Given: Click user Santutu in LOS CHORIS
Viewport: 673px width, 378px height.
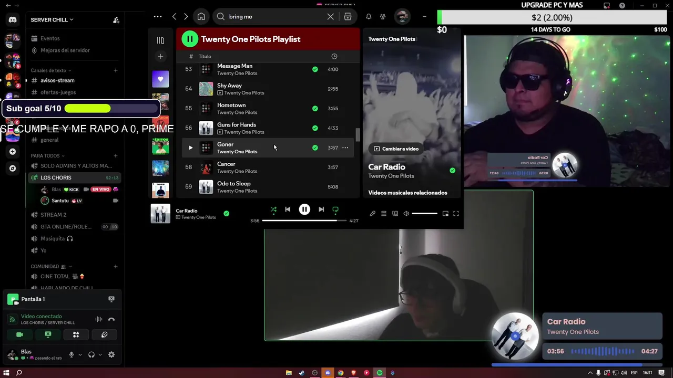Looking at the screenshot, I should [60, 201].
